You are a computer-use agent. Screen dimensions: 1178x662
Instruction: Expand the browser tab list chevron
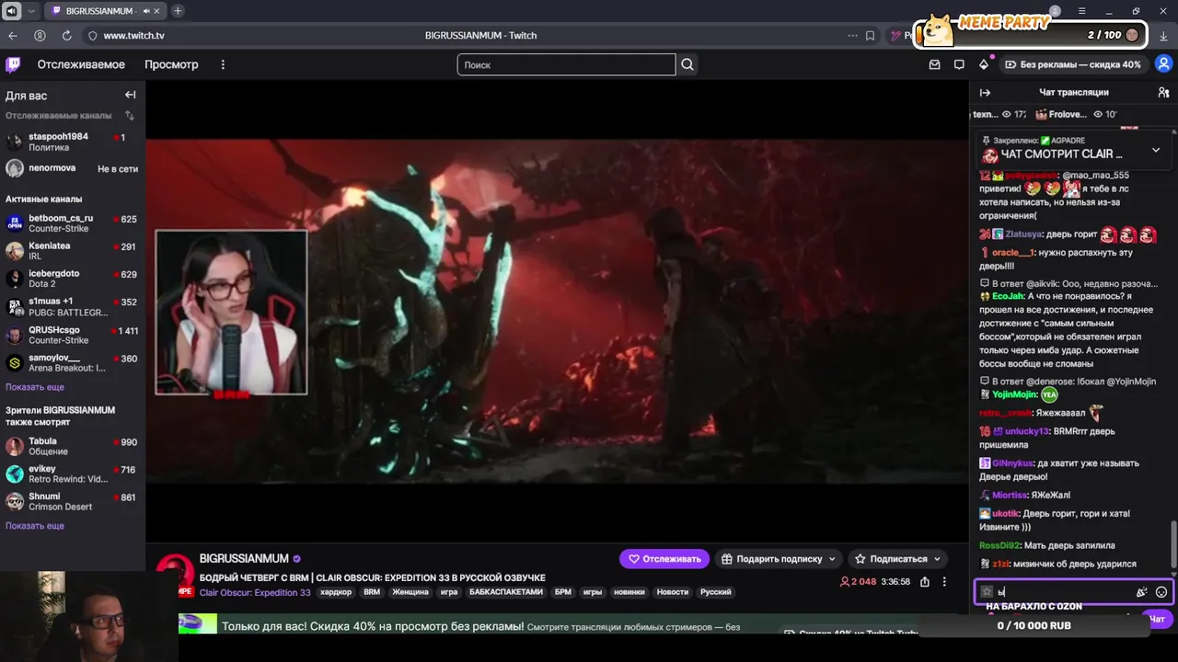pos(31,11)
